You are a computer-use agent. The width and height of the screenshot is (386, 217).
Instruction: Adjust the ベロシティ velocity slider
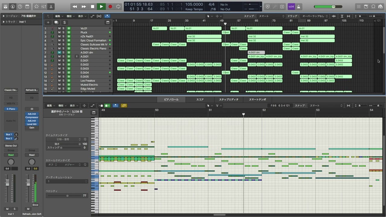click(x=67, y=196)
